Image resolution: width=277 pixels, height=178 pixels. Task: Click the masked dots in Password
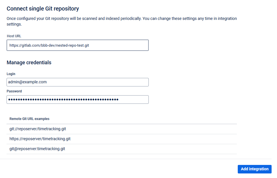pyautogui.click(x=63, y=100)
